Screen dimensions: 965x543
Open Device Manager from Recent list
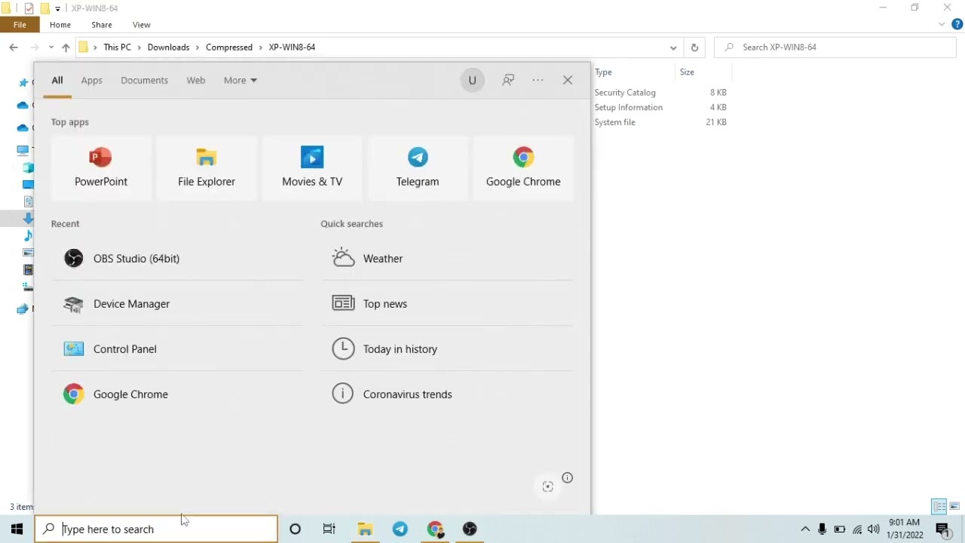coord(178,304)
